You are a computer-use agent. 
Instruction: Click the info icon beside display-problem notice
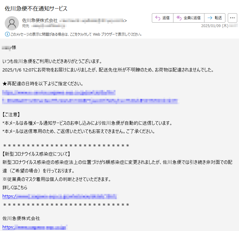(x=7, y=34)
